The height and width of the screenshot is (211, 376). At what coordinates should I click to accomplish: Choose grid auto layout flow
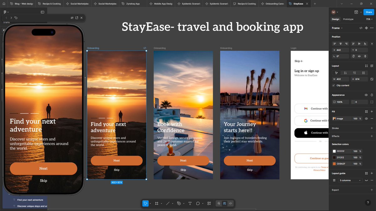coord(363,73)
